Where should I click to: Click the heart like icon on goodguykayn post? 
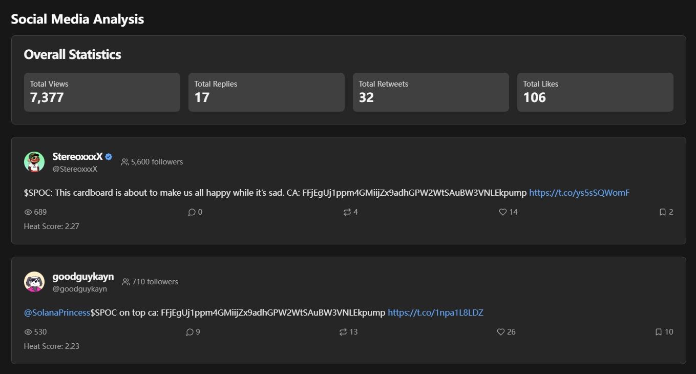tap(501, 332)
